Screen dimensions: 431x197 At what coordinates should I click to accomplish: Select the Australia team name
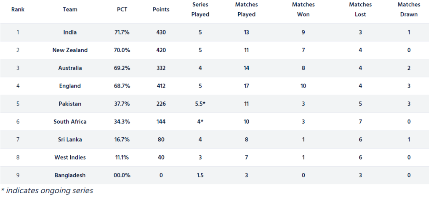click(x=70, y=68)
